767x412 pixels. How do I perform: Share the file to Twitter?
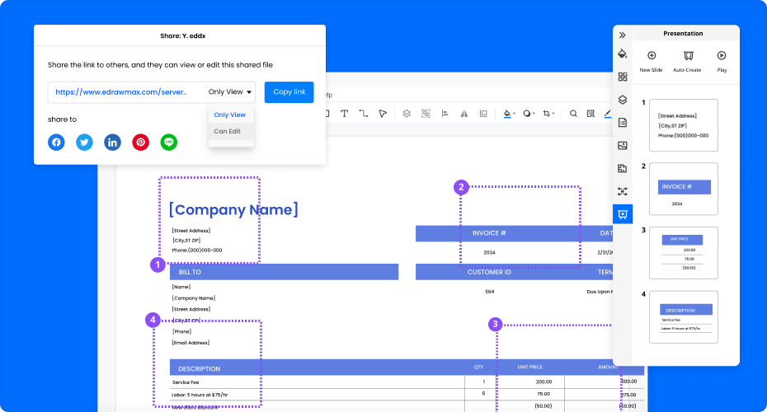coord(84,143)
